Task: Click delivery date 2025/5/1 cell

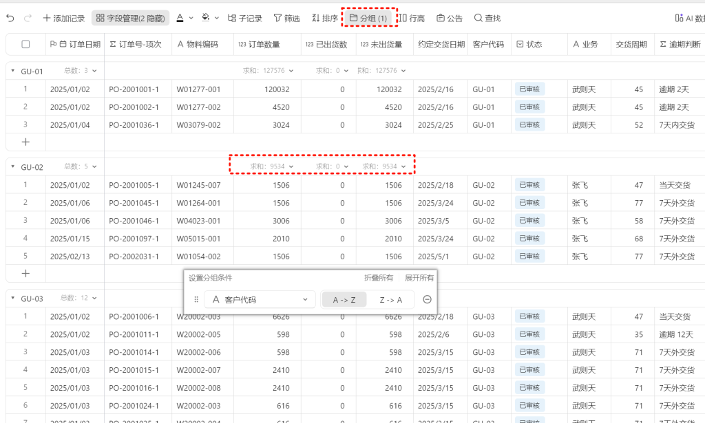Action: pos(441,257)
